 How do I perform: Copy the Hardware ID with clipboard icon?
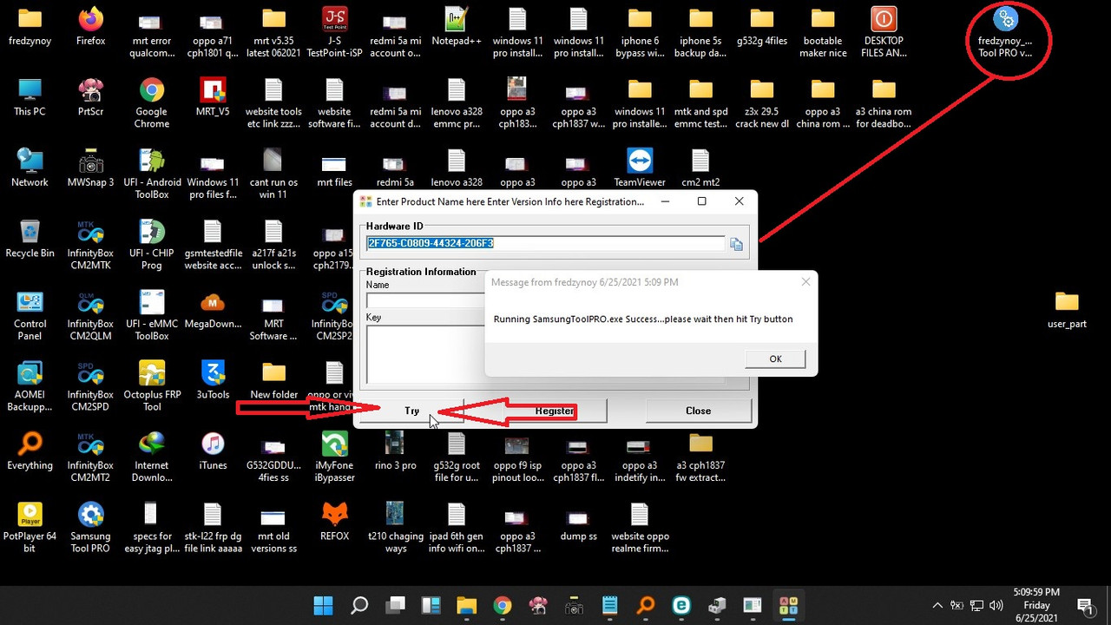coord(736,245)
